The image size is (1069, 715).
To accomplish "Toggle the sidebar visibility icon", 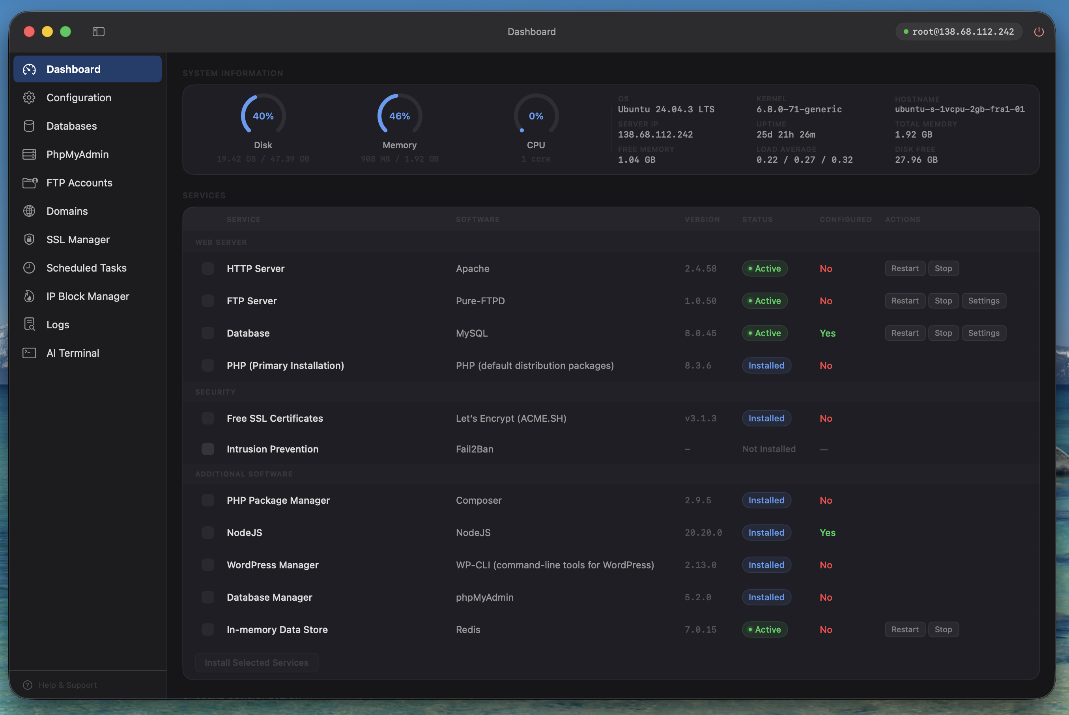I will (98, 32).
